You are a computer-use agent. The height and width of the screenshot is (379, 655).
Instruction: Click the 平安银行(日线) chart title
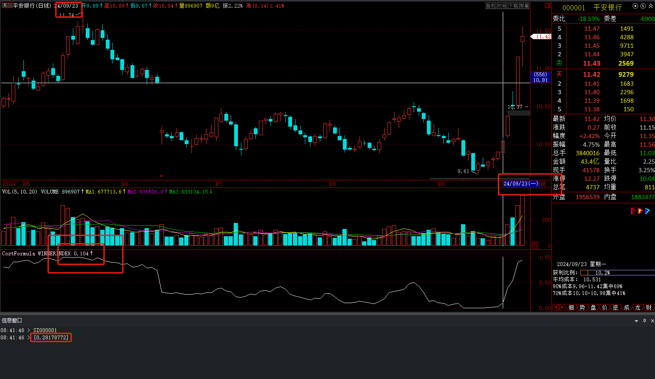click(x=32, y=6)
